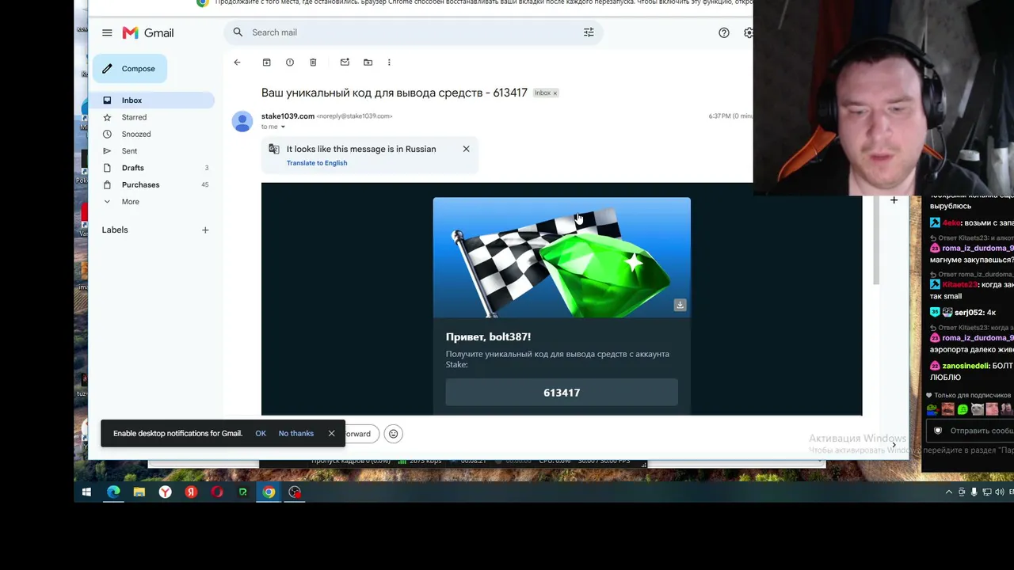Click sender name stake1039.com
Screen dimensions: 1014x570
(x=288, y=116)
